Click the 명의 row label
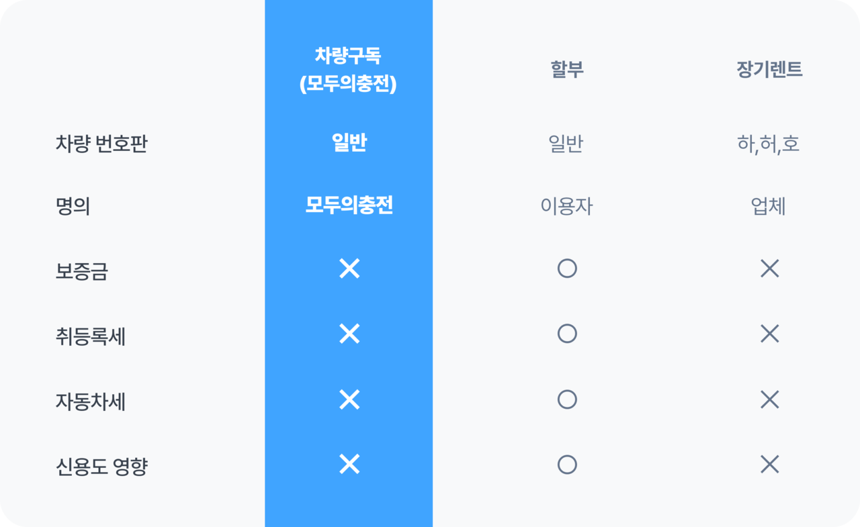Screen dimensions: 860x527 pyautogui.click(x=73, y=206)
